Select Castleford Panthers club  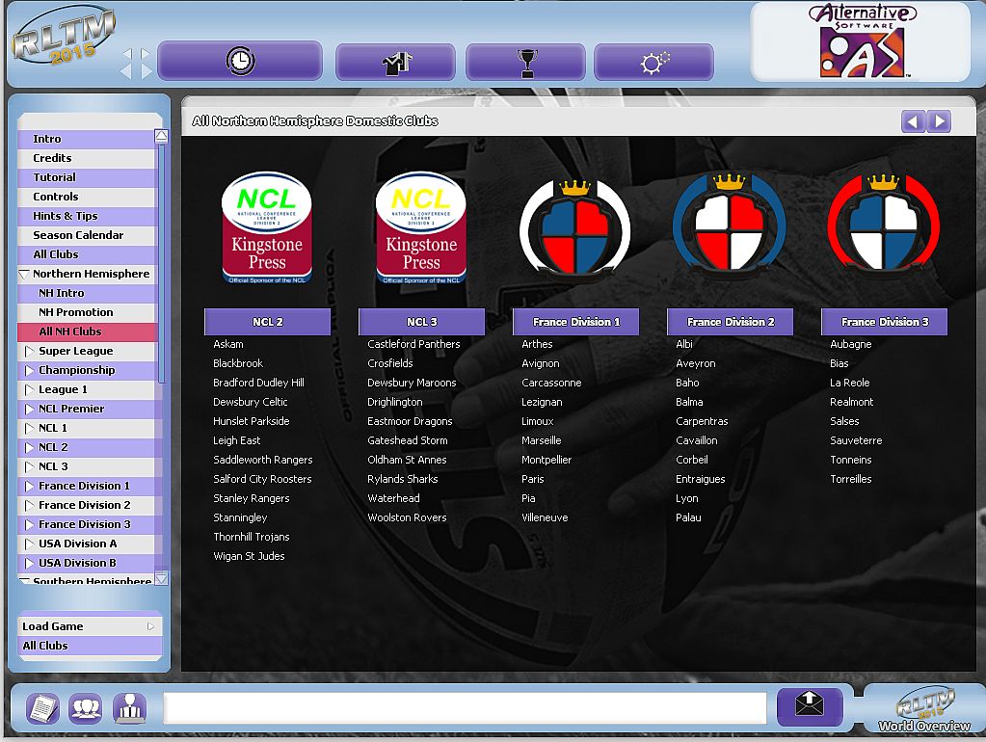[413, 344]
